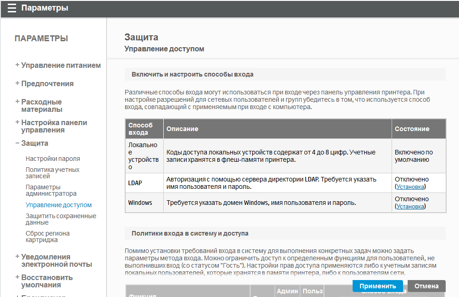459x297 pixels.
Task: Open Защитить сохраненные данные page
Action: point(61,219)
